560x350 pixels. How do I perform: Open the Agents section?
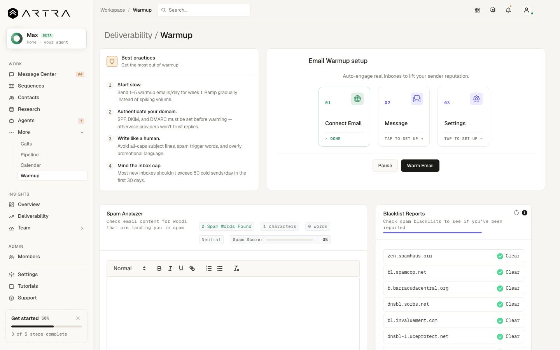tap(47, 121)
